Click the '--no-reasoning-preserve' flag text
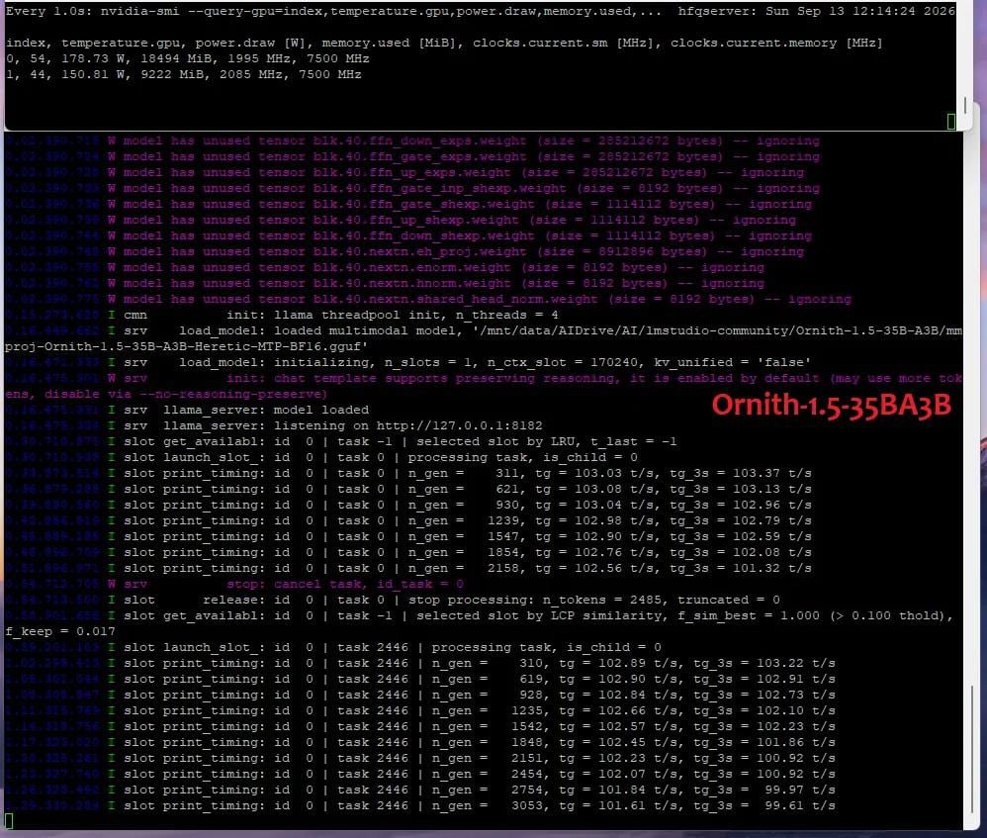 pyautogui.click(x=230, y=394)
